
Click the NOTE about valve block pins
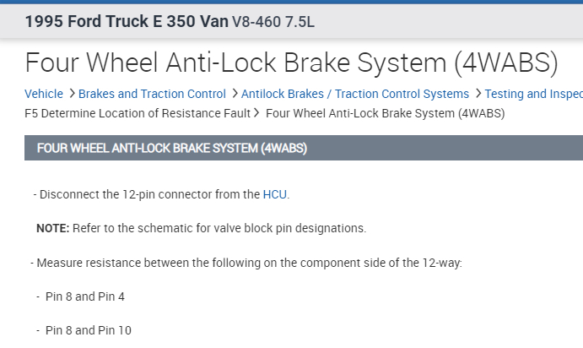pos(201,228)
